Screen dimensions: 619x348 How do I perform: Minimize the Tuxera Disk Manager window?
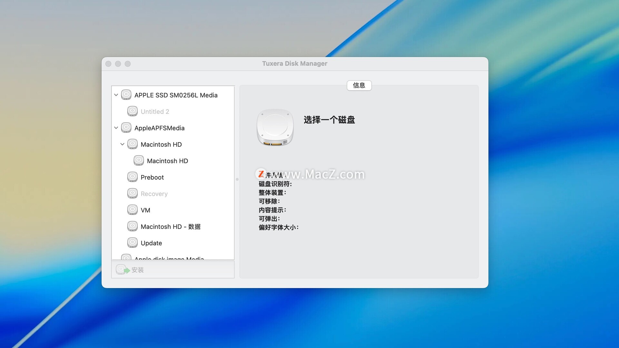(x=118, y=64)
